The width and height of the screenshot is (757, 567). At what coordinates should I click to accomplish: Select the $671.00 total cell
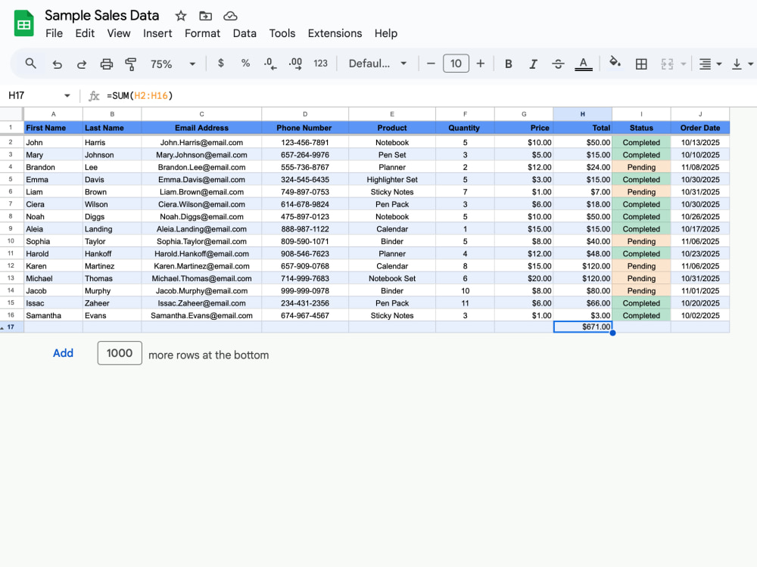pyautogui.click(x=583, y=327)
